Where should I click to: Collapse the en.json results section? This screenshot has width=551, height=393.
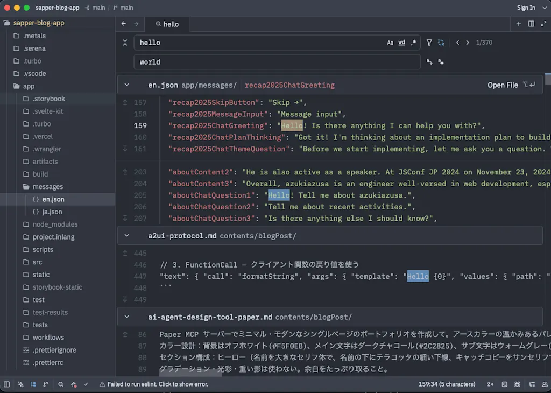pos(127,85)
